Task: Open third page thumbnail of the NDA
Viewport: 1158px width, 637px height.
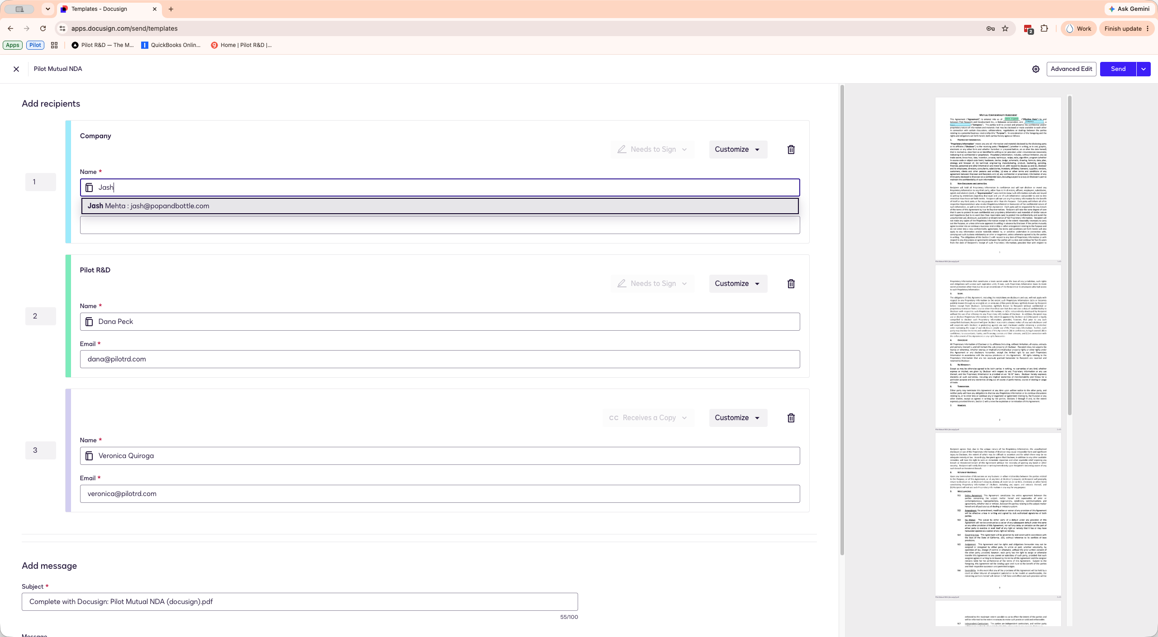Action: 998,514
